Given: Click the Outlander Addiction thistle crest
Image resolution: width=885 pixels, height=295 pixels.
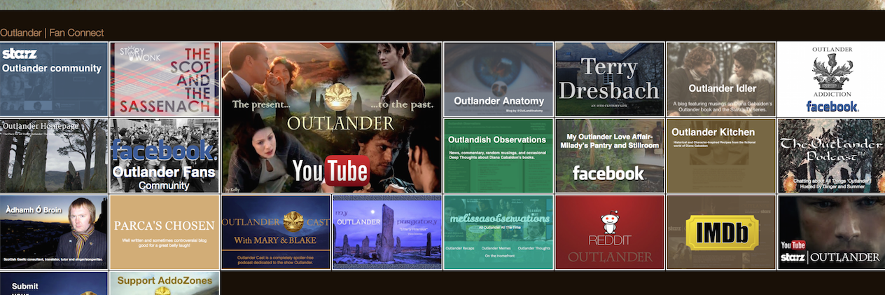Looking at the screenshot, I should pos(832,71).
